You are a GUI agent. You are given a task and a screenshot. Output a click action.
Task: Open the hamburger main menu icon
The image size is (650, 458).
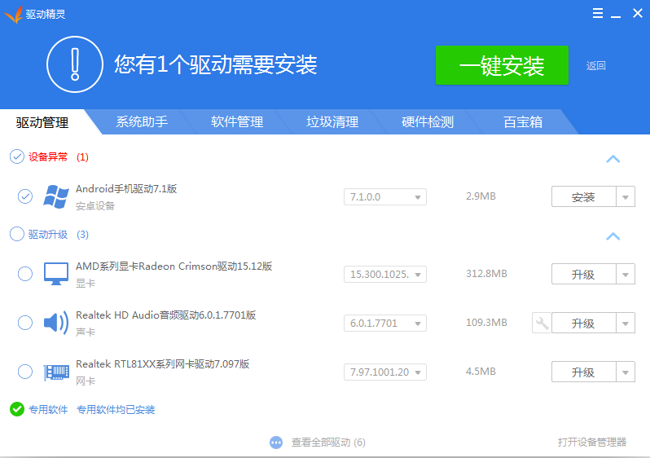pos(597,13)
